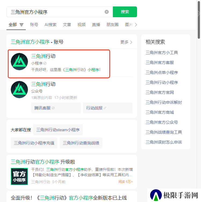201x202 pixels.
Task: Click the 三角洲行动 author name under the article
Action: [x=41, y=182]
